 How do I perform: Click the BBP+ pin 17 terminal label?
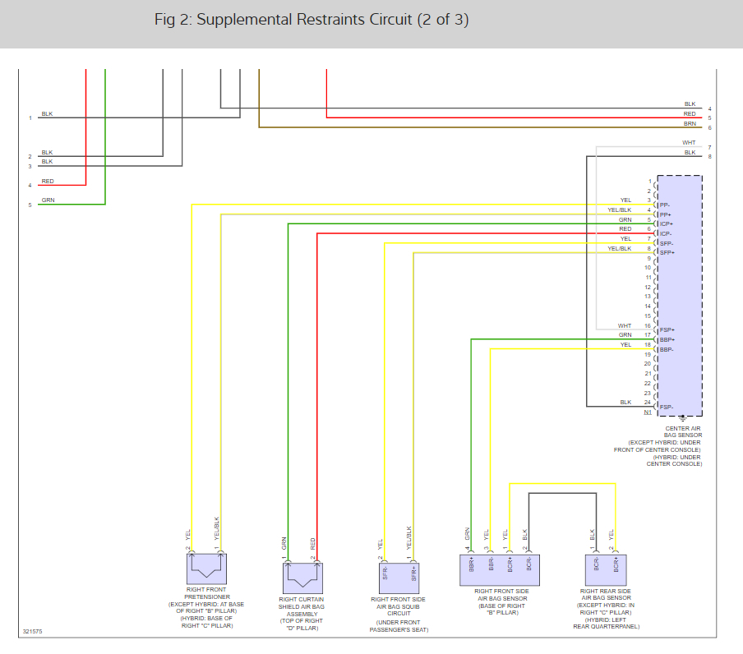click(667, 340)
